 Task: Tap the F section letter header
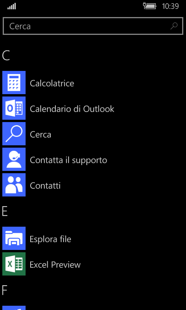point(5,290)
